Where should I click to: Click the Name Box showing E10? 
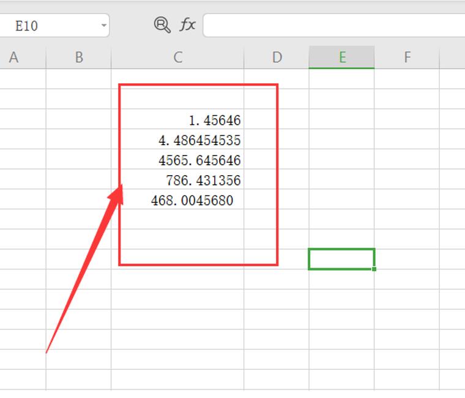tap(54, 26)
